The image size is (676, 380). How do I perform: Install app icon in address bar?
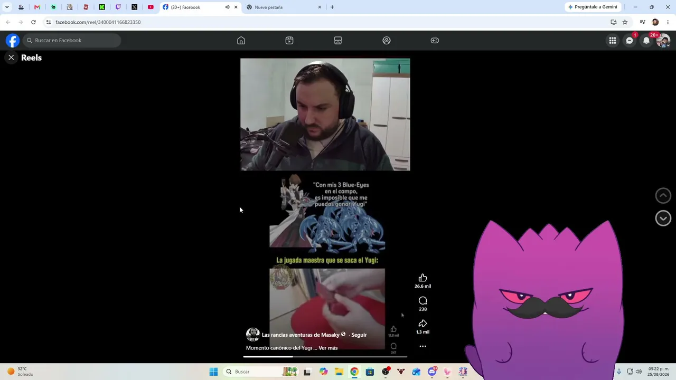pos(613,22)
